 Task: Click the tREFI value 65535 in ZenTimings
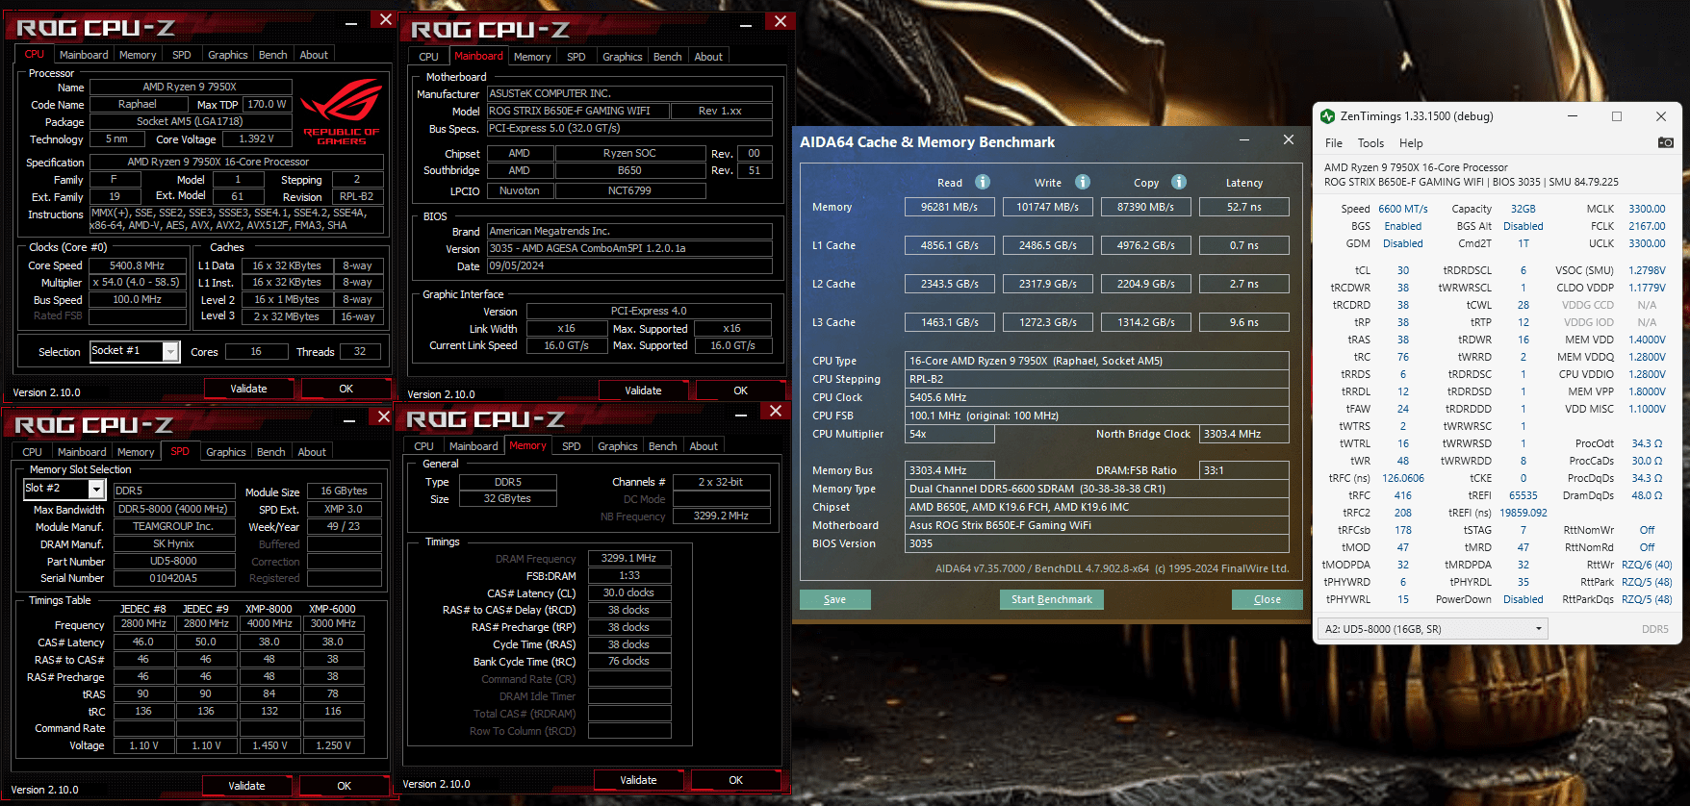[1524, 495]
